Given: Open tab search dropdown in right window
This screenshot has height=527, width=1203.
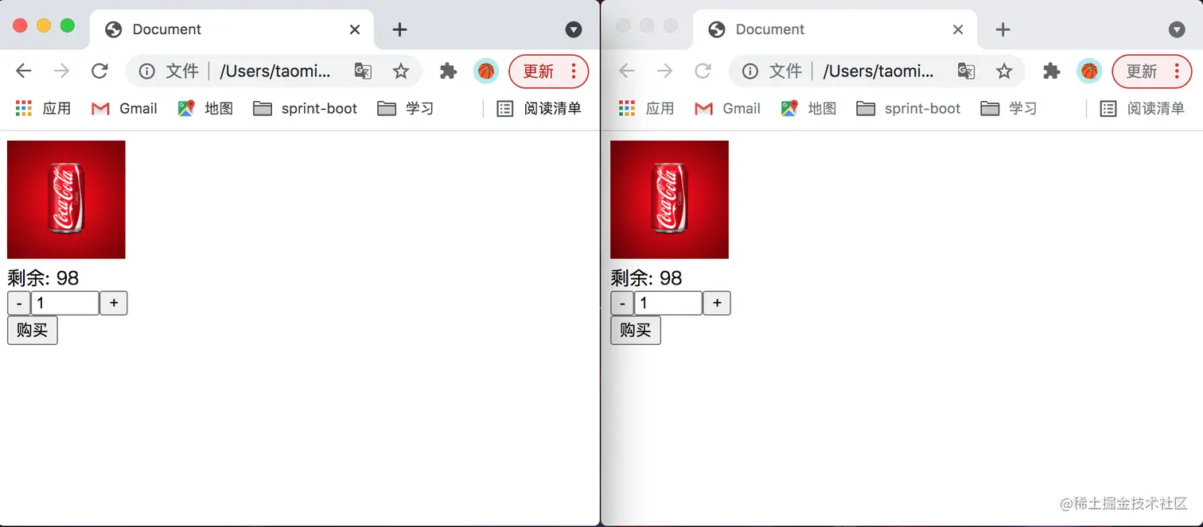Looking at the screenshot, I should coord(1177,29).
